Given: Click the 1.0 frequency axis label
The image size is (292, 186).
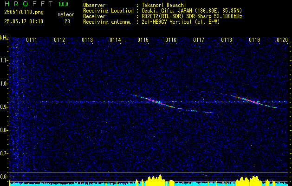Looking at the screenshot, I should click(x=4, y=84).
